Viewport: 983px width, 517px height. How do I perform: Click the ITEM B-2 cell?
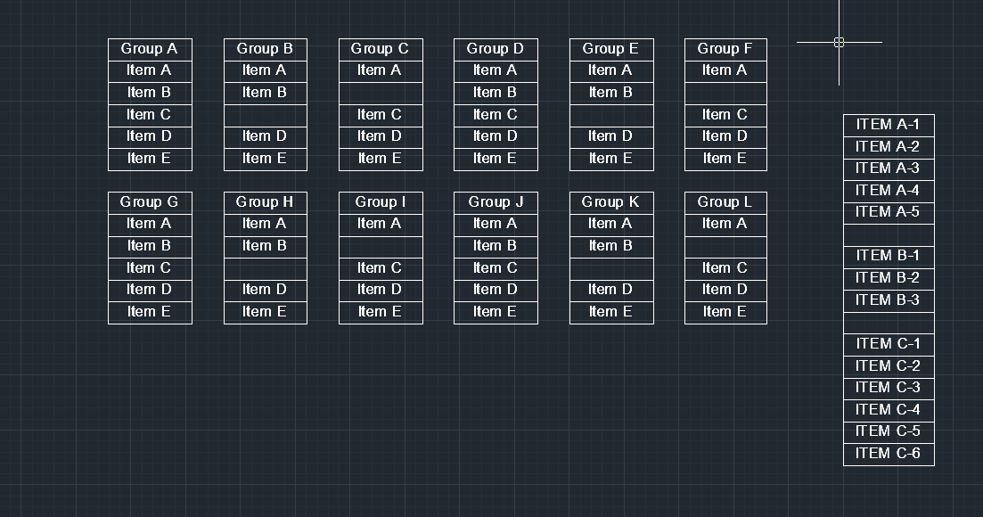[889, 279]
